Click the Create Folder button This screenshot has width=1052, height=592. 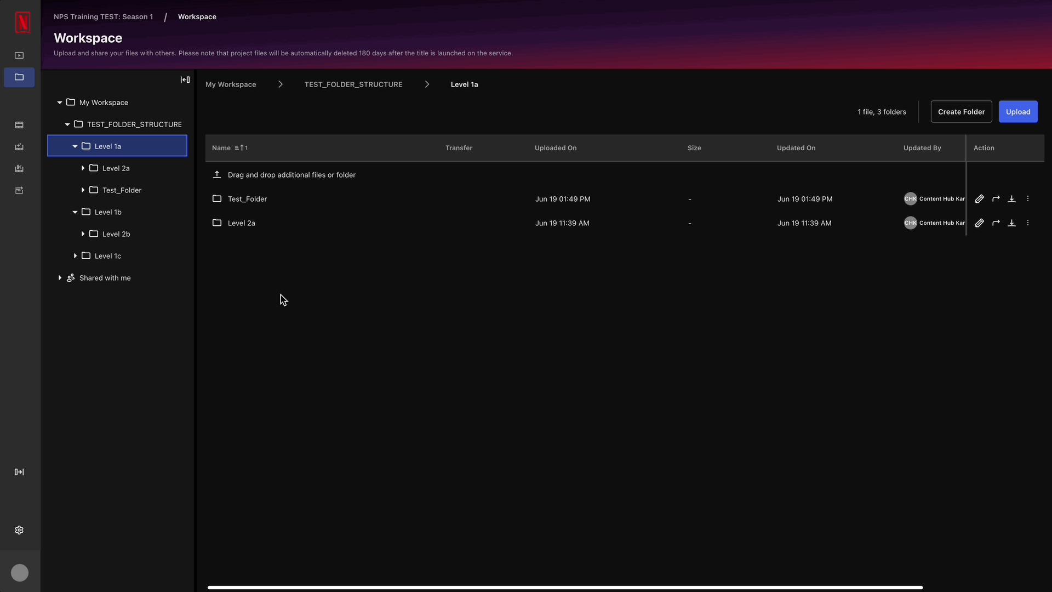[961, 111]
